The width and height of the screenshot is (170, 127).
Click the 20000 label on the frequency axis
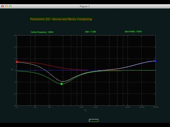pyautogui.click(x=155, y=107)
